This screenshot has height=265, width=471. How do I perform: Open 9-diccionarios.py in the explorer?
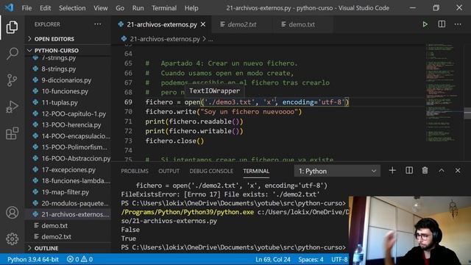(66, 80)
